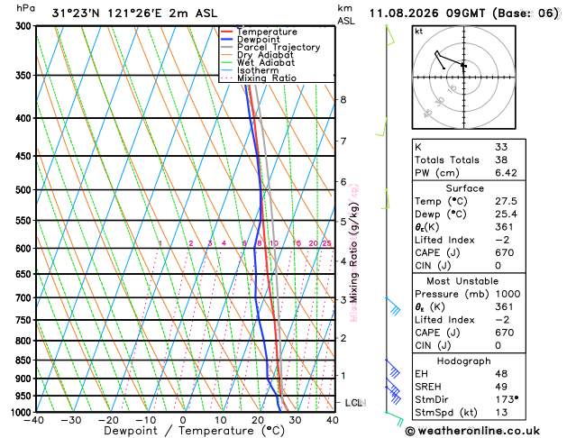Click the Most Unstable section heading
Viewport: 567px width, 438px height.
coord(462,281)
